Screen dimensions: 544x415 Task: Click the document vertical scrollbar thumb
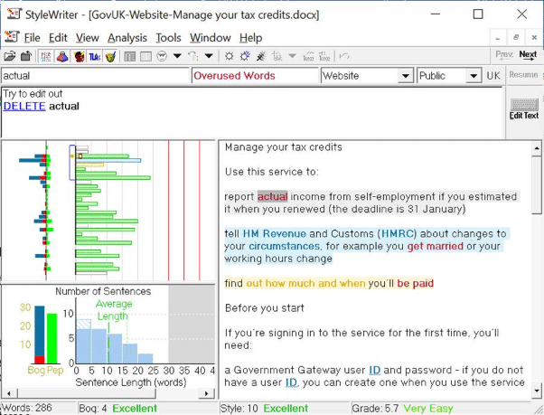tap(537, 184)
